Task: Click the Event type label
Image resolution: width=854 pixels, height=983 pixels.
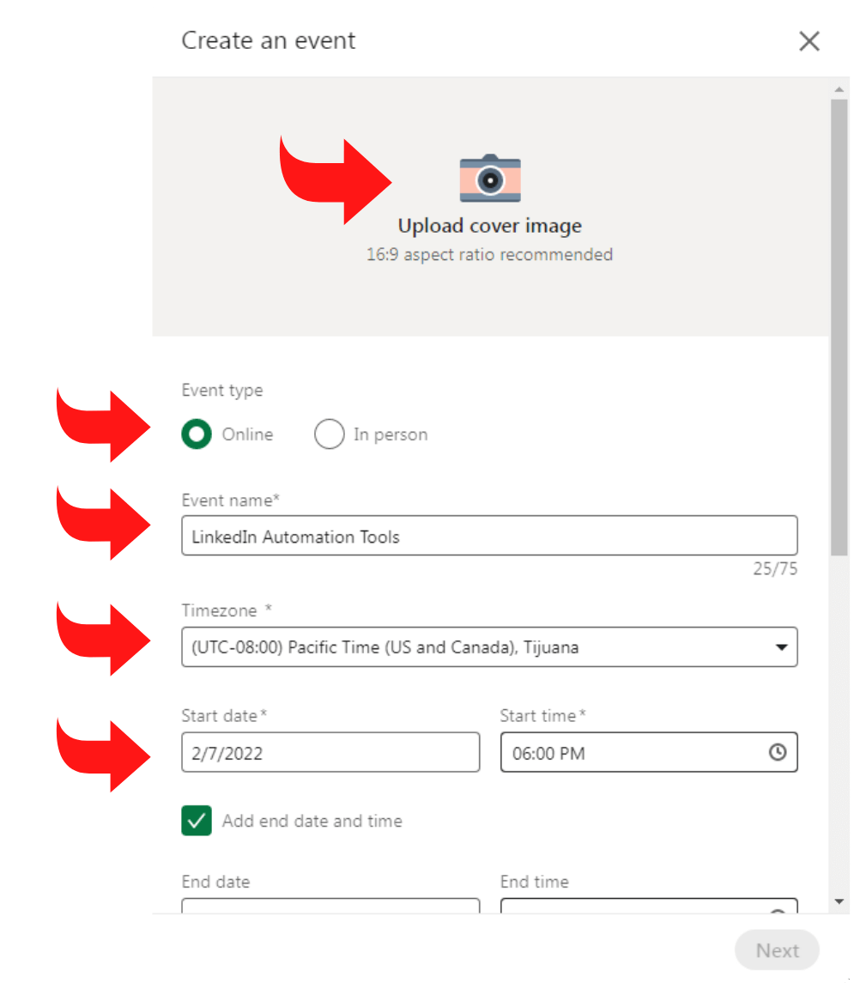Action: (x=221, y=390)
